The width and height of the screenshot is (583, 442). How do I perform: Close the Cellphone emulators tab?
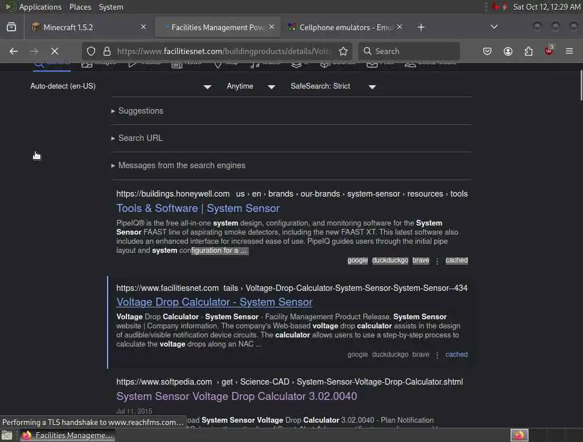pyautogui.click(x=399, y=27)
